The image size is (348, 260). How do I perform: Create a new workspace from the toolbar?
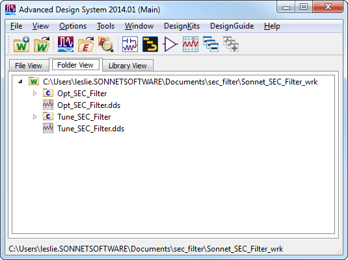(x=21, y=44)
